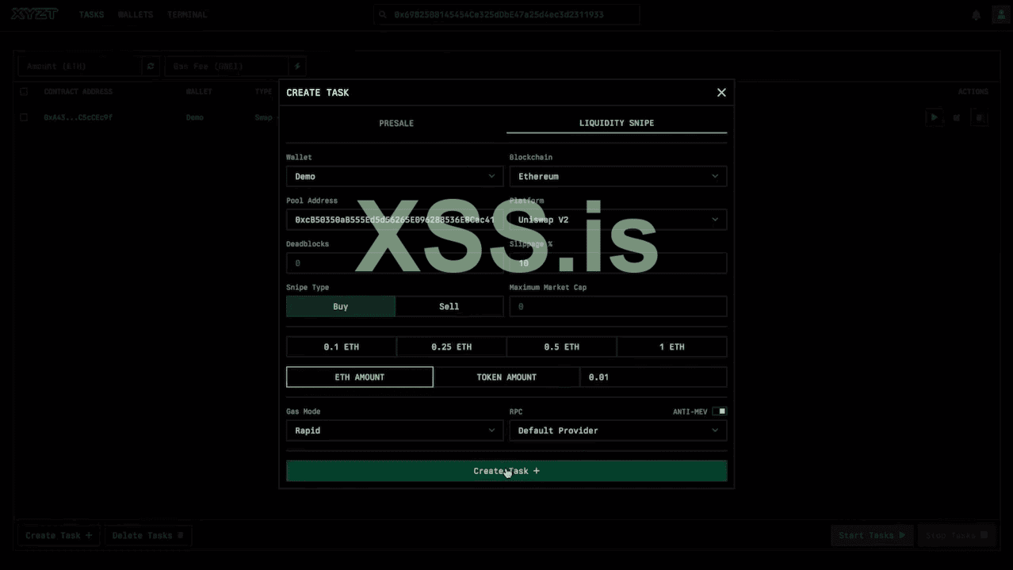Click the ACTIONS column header

(x=973, y=92)
